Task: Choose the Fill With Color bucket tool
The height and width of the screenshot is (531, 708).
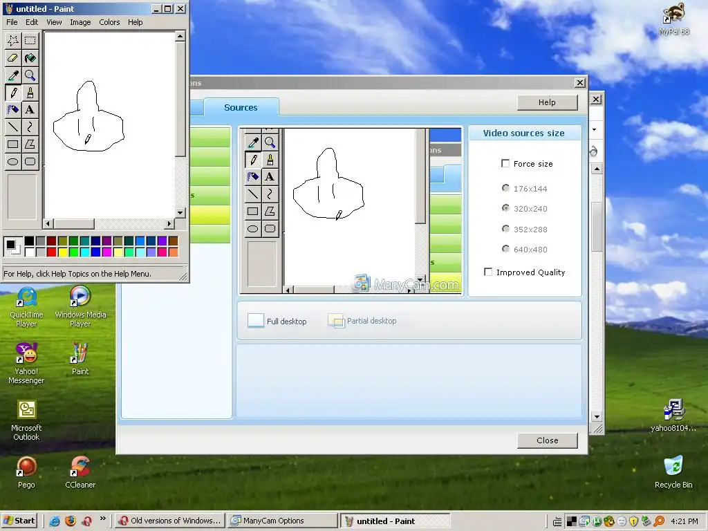Action: coord(30,58)
